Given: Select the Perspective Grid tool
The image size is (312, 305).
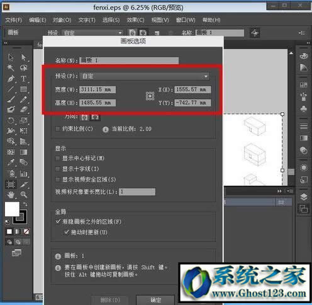Looking at the screenshot, I should click(23, 141).
